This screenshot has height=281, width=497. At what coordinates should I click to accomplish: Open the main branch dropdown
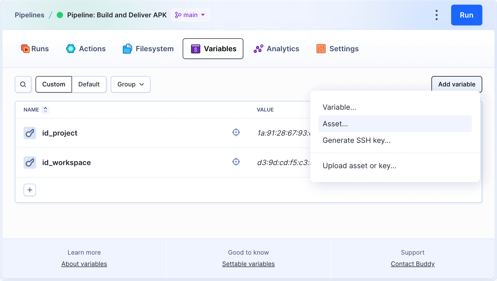[190, 15]
